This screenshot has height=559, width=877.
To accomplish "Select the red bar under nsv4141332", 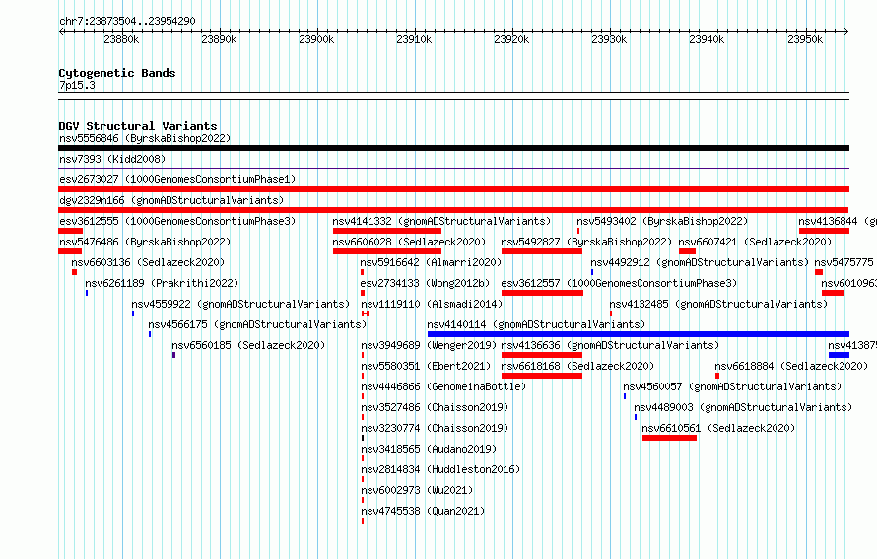I will pos(387,231).
